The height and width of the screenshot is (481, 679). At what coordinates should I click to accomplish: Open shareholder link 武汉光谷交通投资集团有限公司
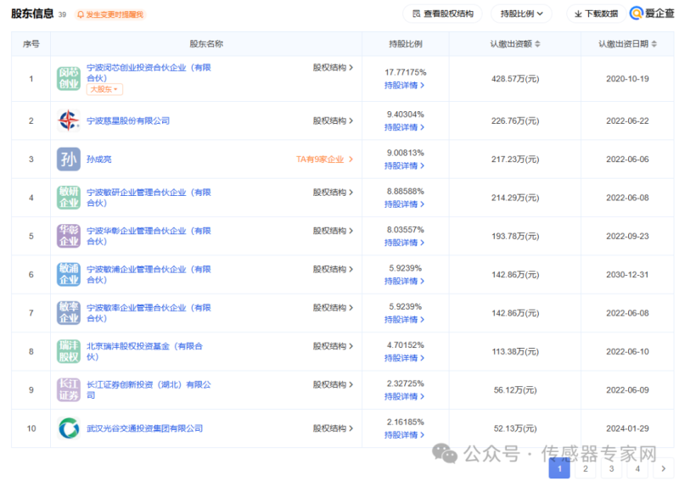pos(144,428)
